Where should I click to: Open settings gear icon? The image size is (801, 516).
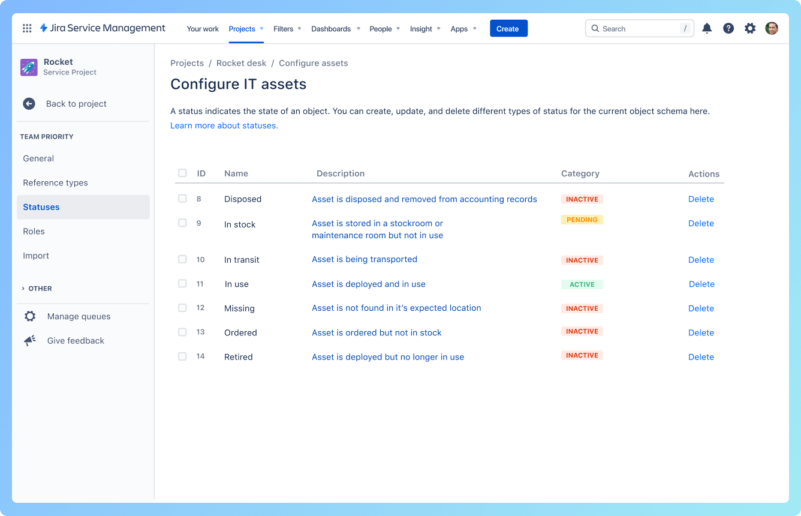(750, 28)
